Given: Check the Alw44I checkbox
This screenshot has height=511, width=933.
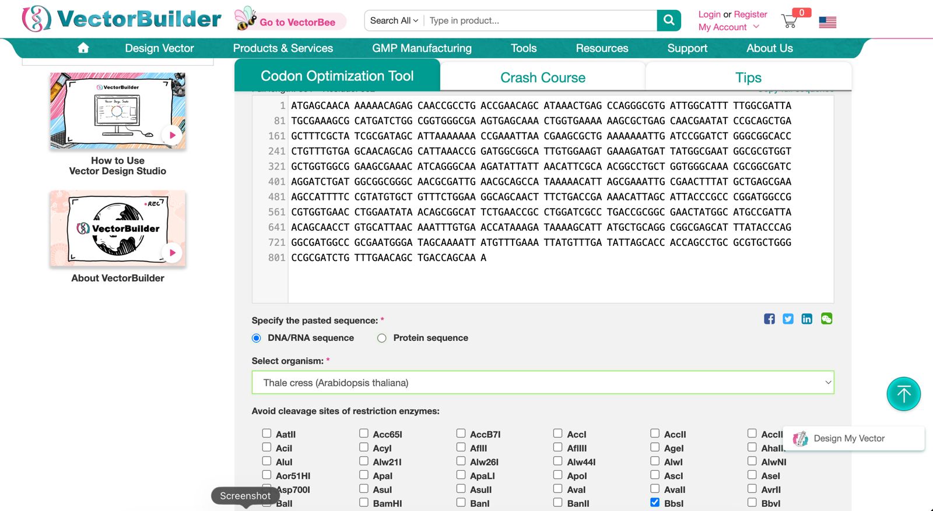Looking at the screenshot, I should click(558, 461).
